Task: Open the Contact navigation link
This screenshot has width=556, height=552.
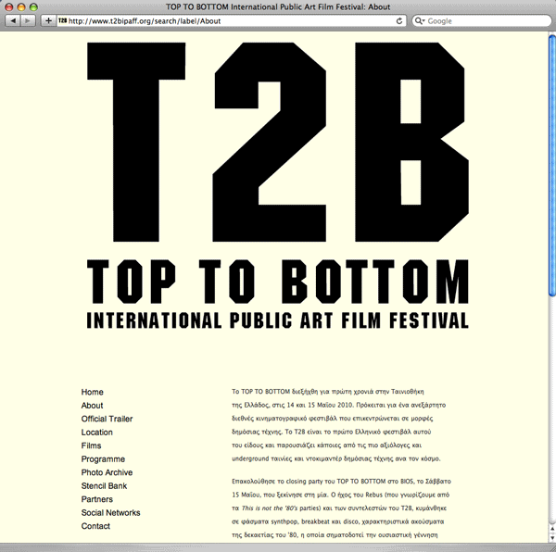Action: (x=95, y=526)
